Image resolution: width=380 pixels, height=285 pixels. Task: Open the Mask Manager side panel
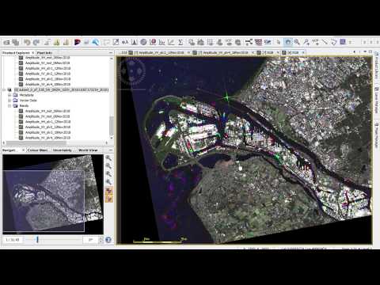[x=377, y=135]
